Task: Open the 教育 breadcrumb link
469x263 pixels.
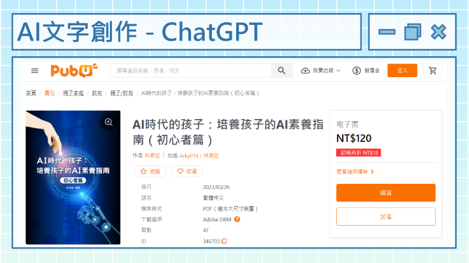Action: coord(97,93)
